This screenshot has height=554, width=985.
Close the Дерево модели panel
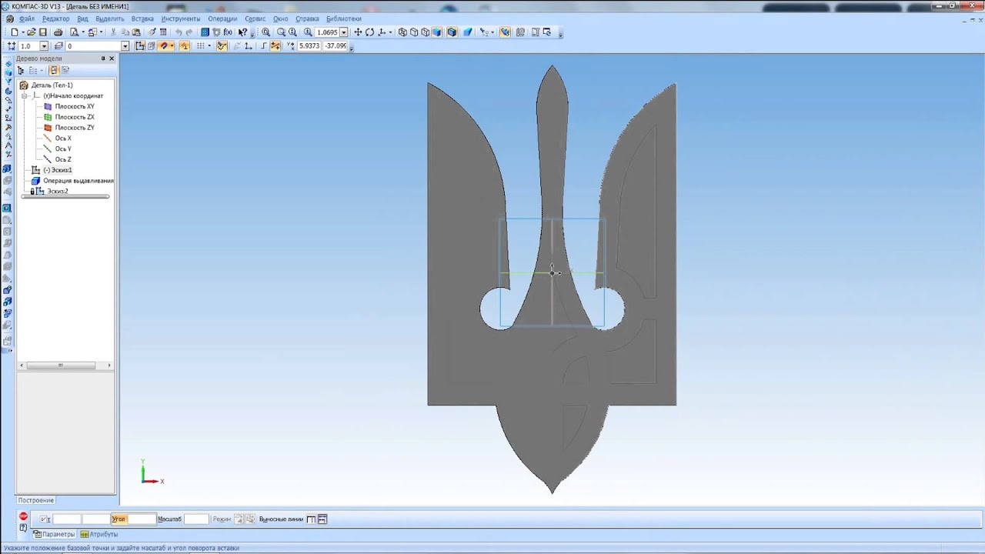point(112,58)
